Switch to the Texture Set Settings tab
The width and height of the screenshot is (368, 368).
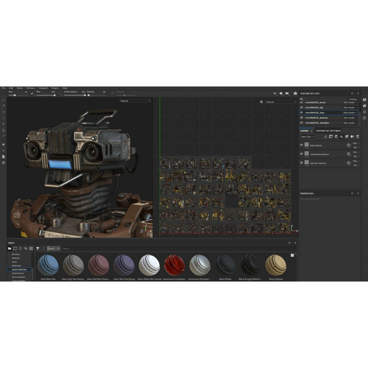click(x=328, y=131)
